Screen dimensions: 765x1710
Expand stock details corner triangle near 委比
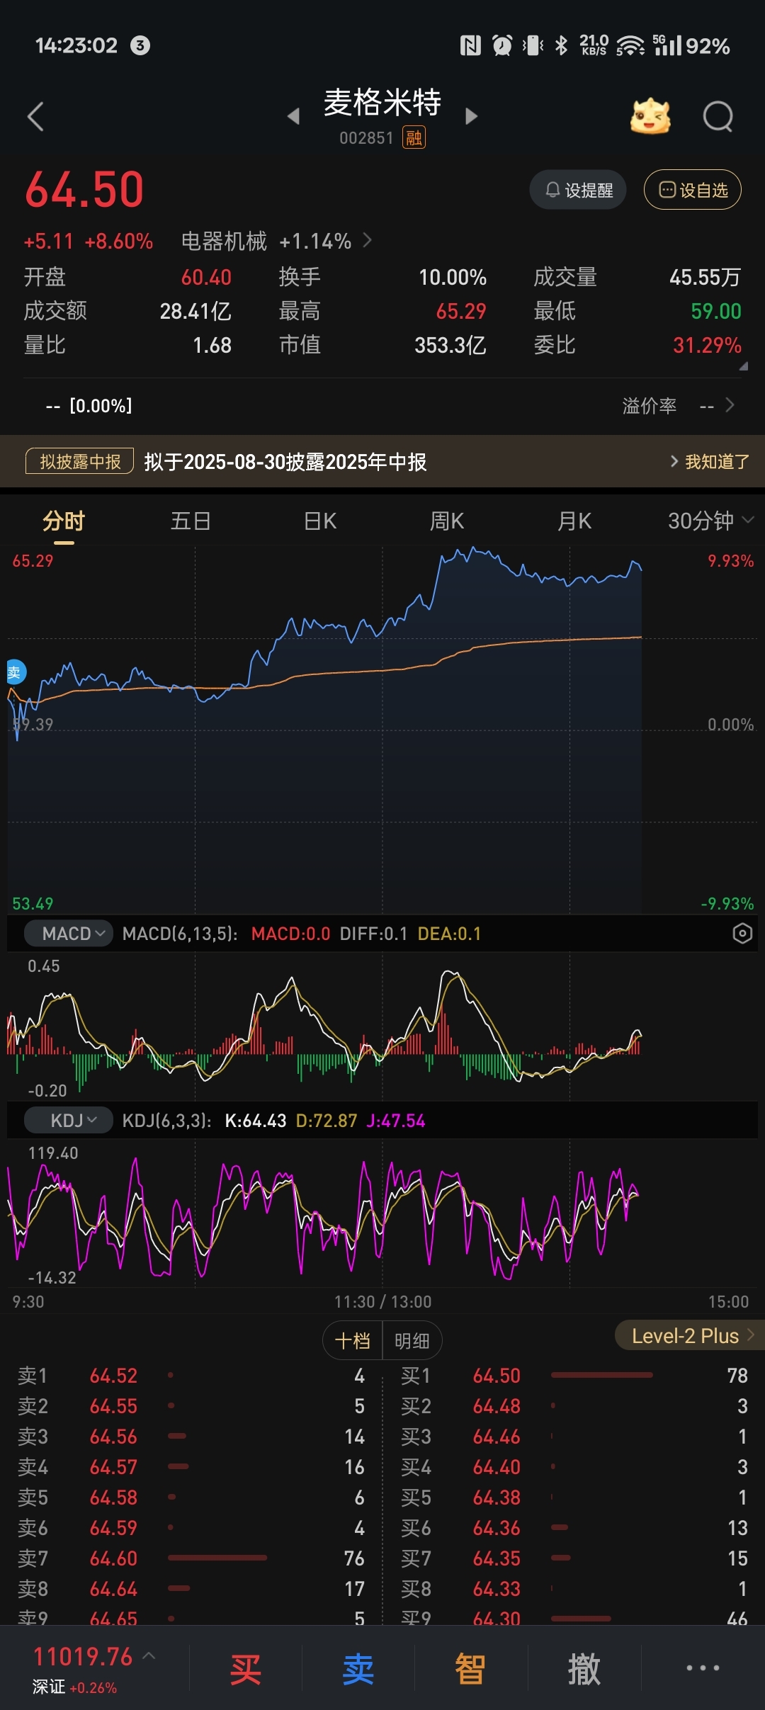coord(743,366)
